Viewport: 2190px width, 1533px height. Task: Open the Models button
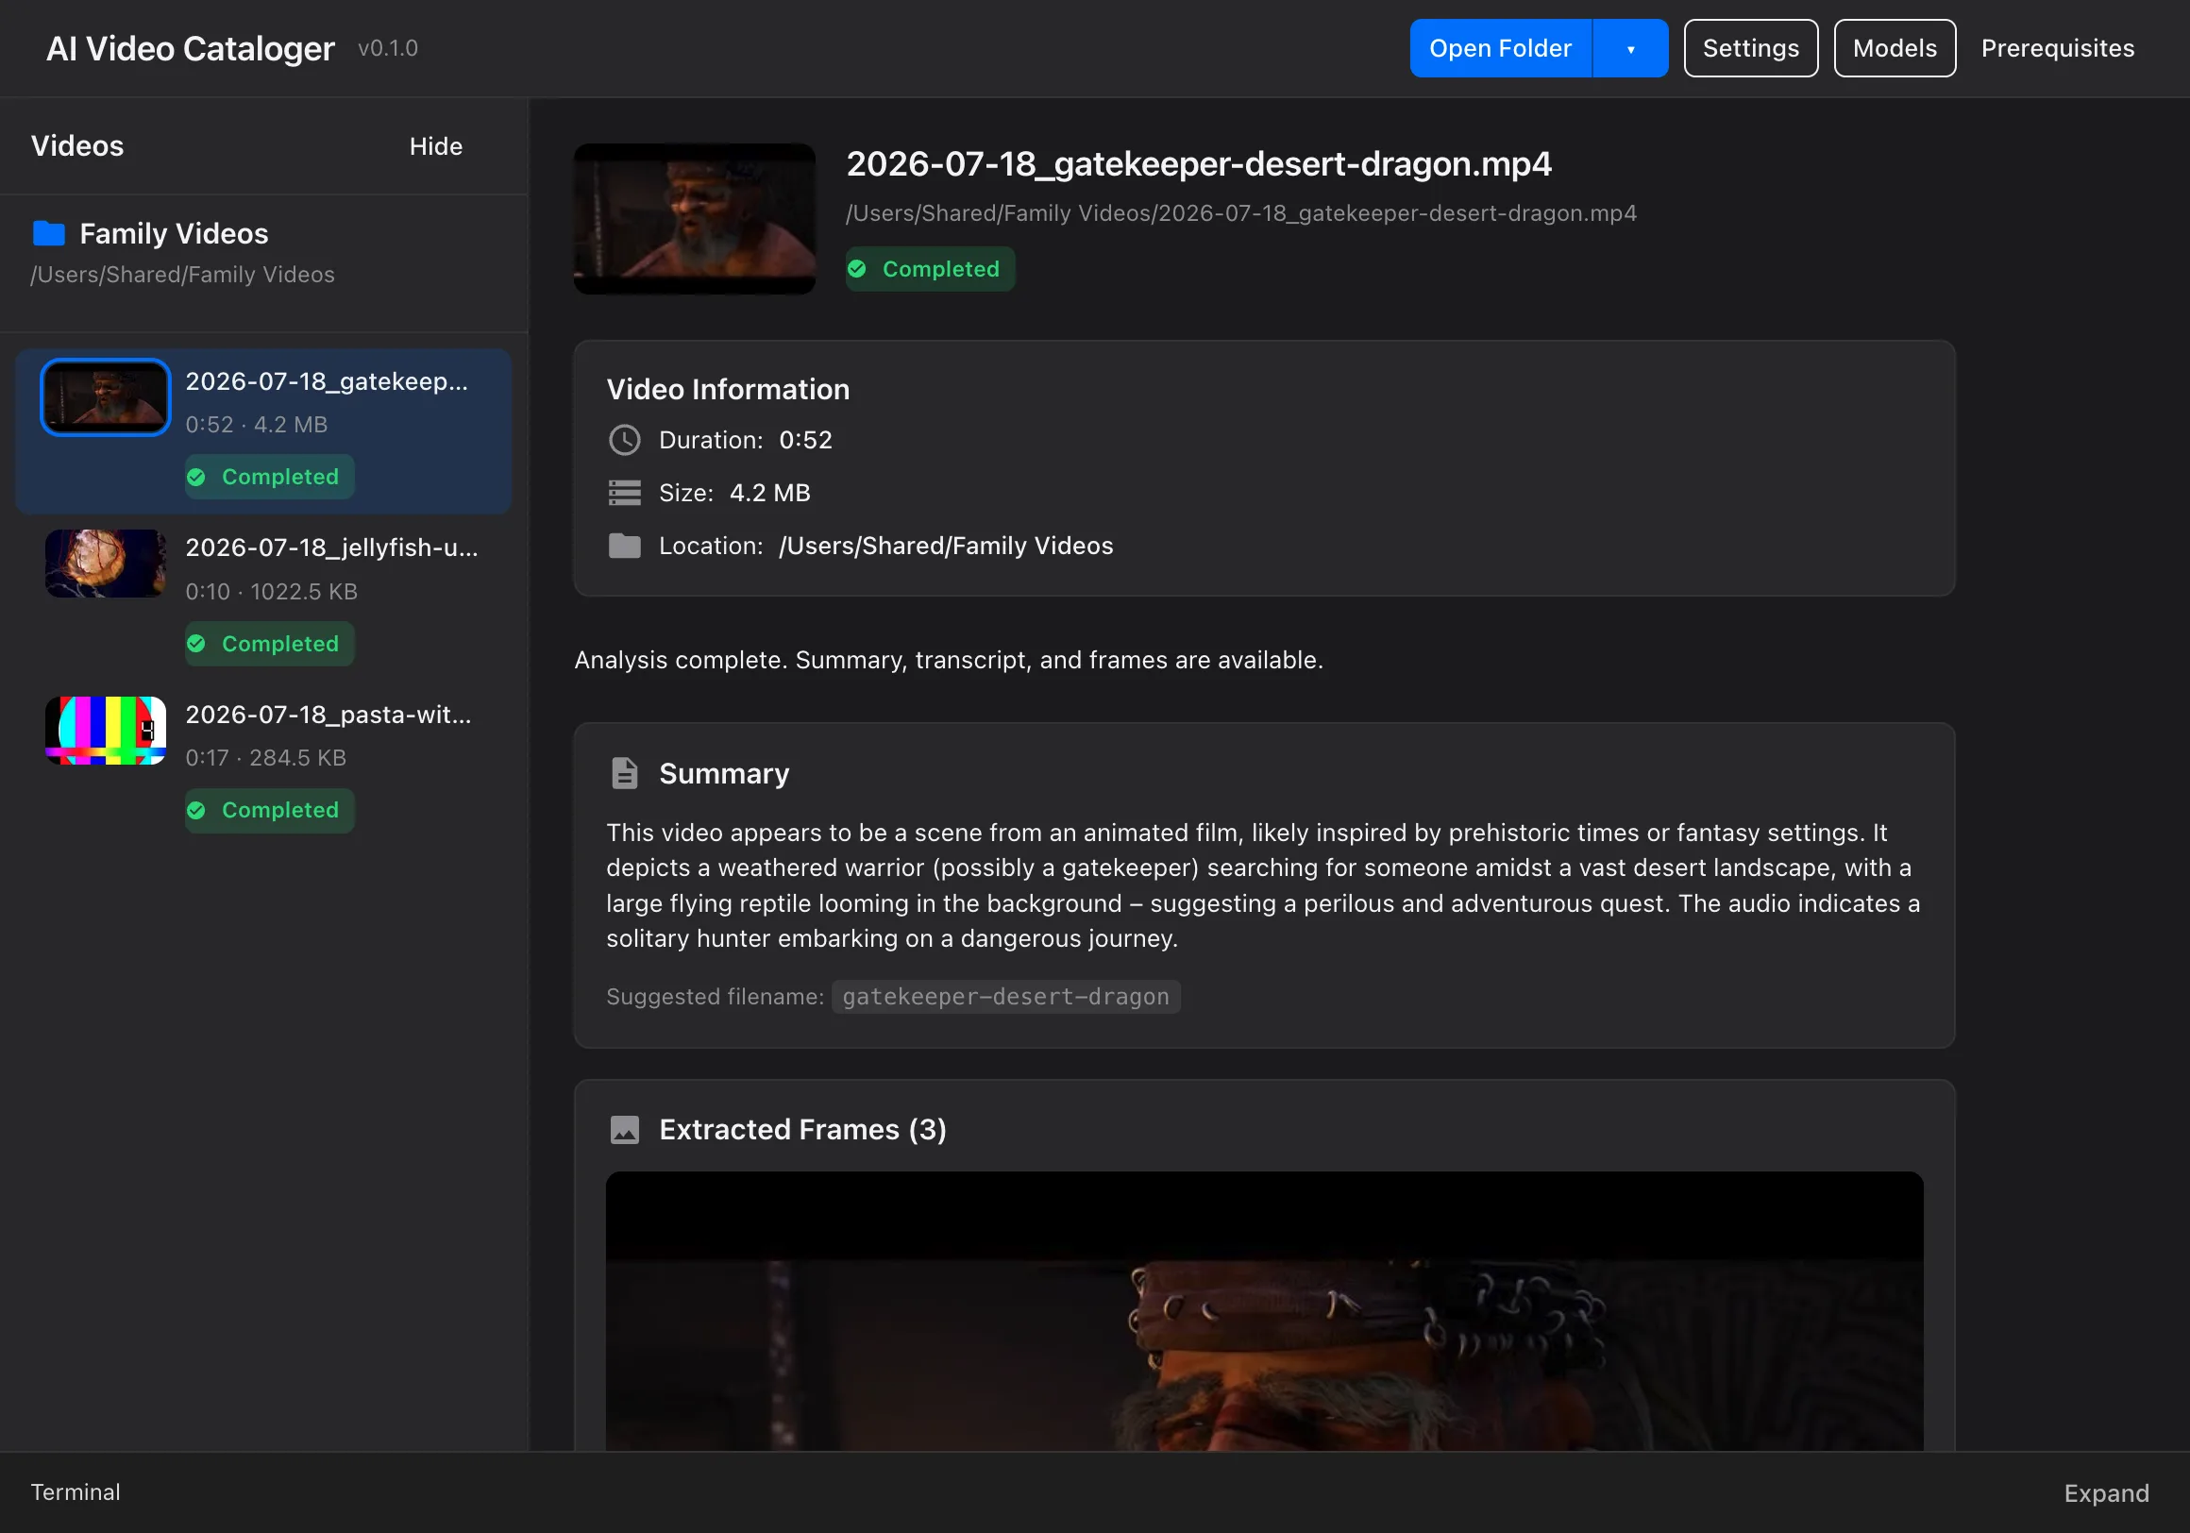(x=1894, y=48)
